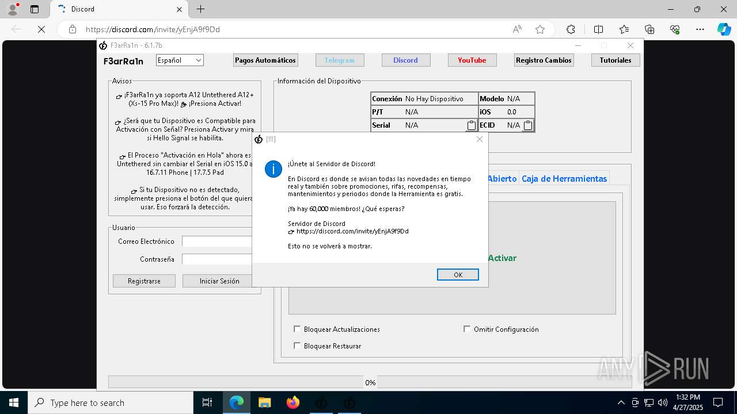
Task: Switch to the Abierto tab
Action: click(x=502, y=178)
